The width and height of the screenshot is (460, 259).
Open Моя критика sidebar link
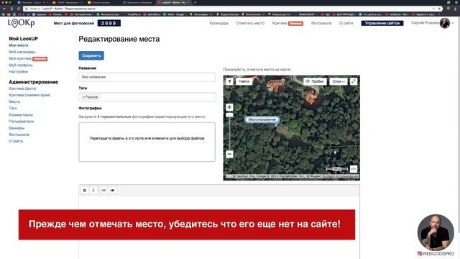click(x=20, y=58)
